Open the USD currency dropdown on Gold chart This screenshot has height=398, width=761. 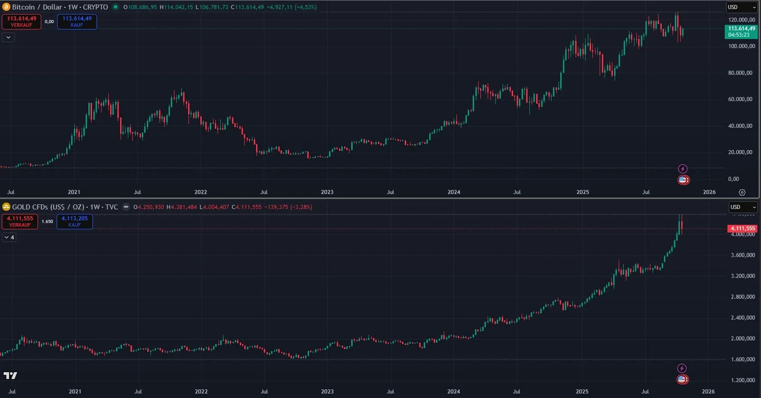(743, 207)
